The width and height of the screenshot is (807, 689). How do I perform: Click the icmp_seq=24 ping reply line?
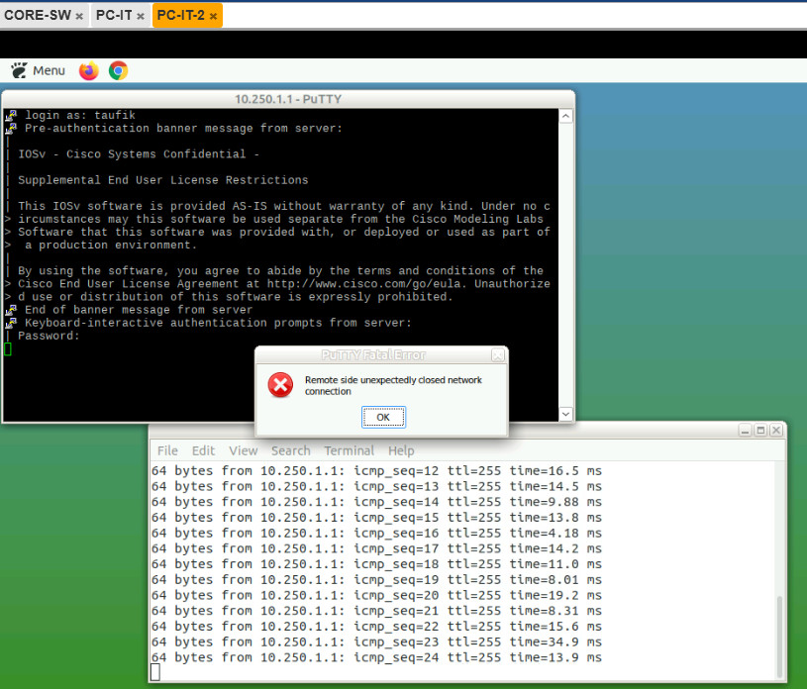pyautogui.click(x=376, y=657)
